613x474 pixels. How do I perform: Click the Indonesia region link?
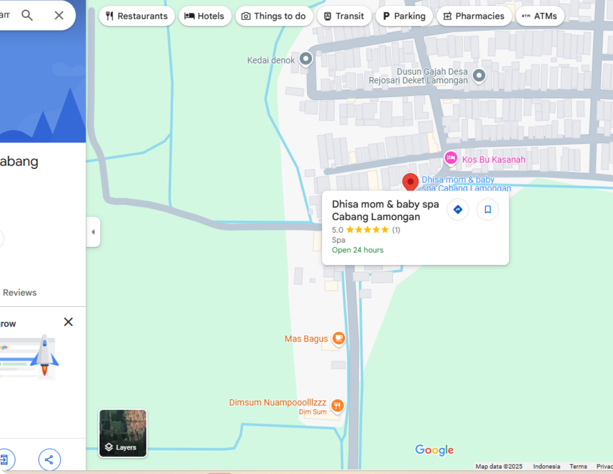tap(546, 466)
